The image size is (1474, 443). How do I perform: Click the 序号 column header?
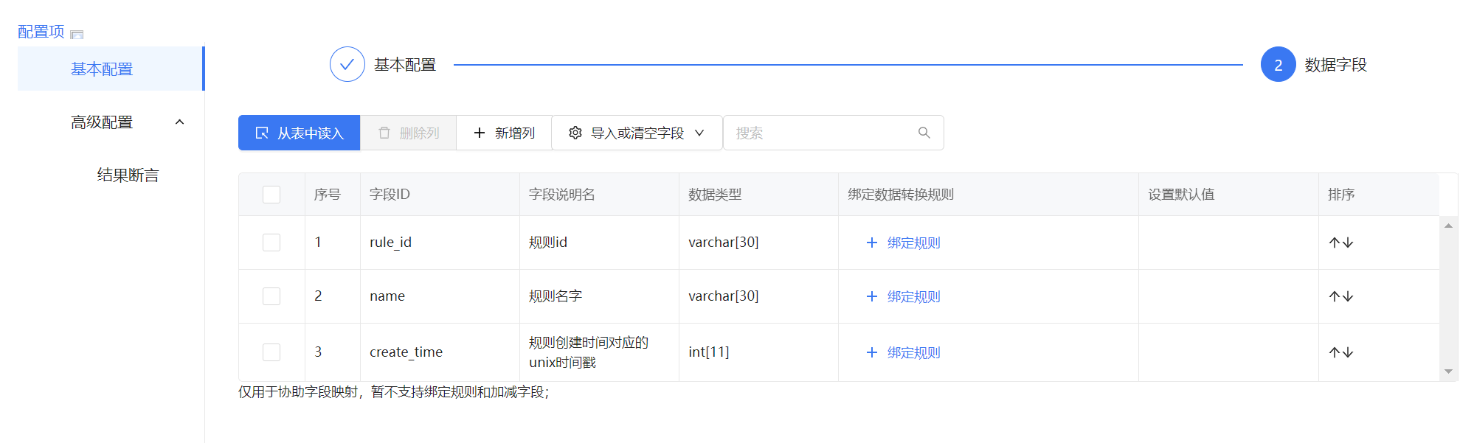coord(333,195)
